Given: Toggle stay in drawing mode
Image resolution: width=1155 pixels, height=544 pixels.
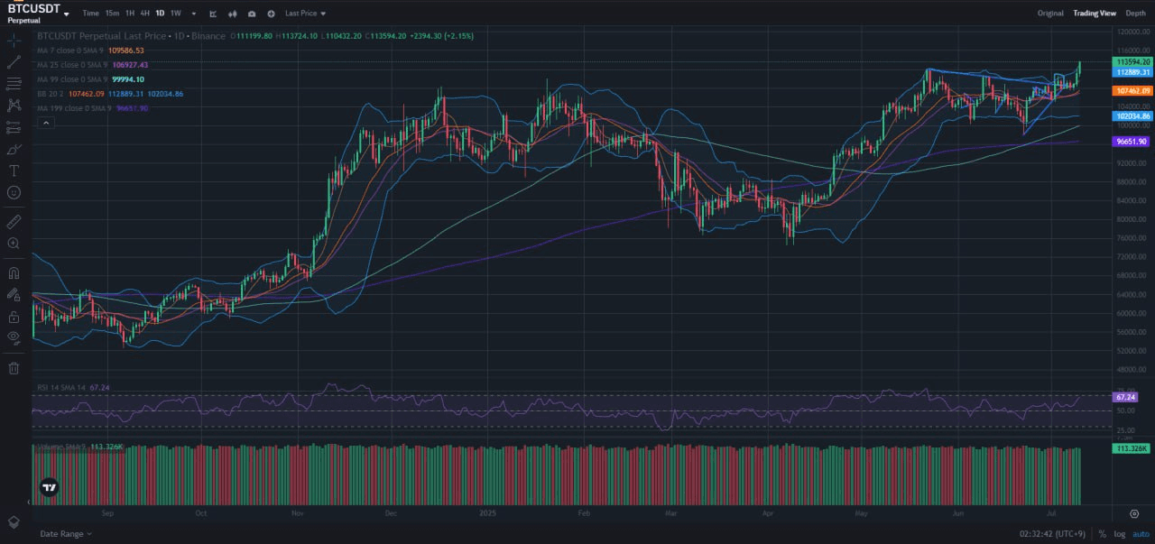Looking at the screenshot, I should [14, 294].
